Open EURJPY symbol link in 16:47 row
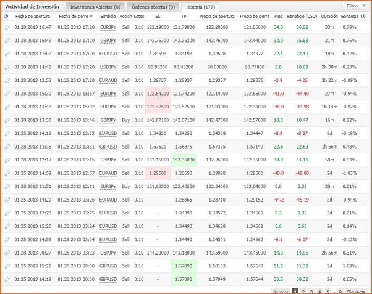 click(x=108, y=28)
